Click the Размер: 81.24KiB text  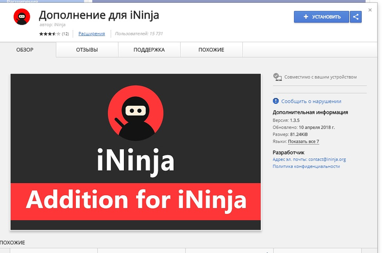(290, 135)
